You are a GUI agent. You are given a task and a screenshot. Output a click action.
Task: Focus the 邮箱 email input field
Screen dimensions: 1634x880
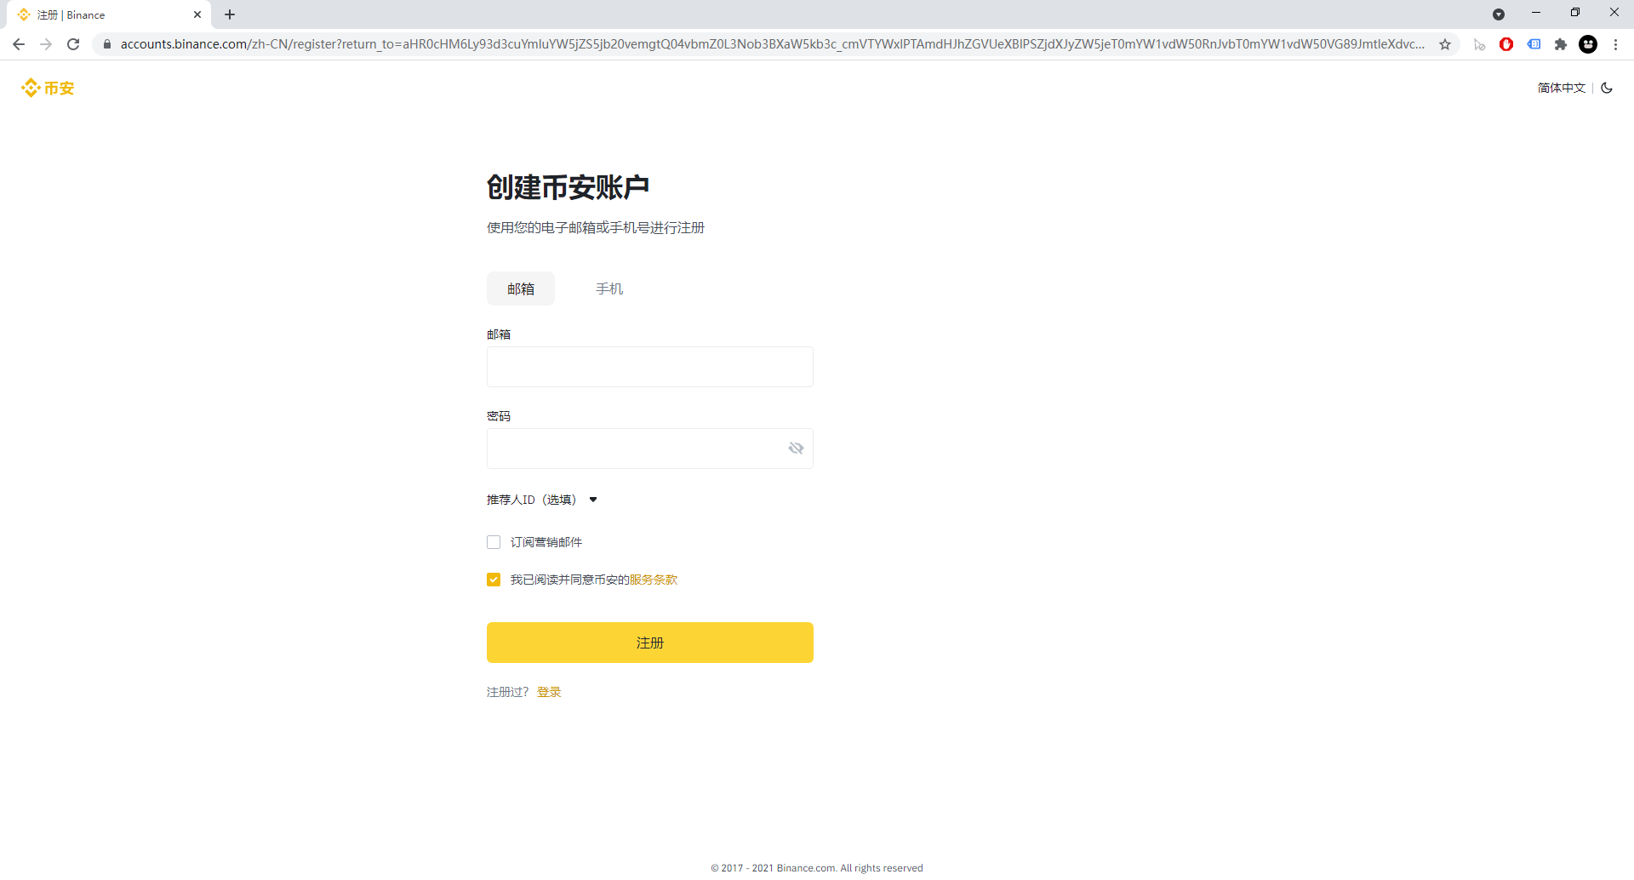pyautogui.click(x=650, y=367)
